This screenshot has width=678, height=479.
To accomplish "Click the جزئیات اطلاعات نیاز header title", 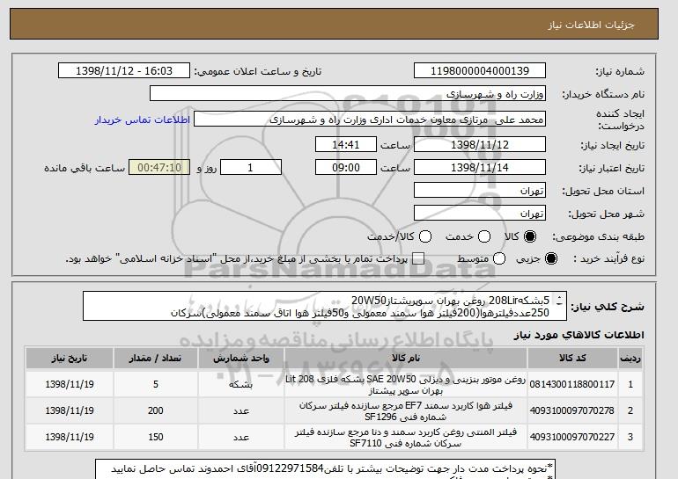I will click(x=591, y=25).
